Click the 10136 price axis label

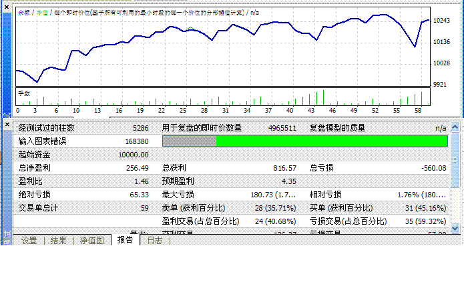441,42
